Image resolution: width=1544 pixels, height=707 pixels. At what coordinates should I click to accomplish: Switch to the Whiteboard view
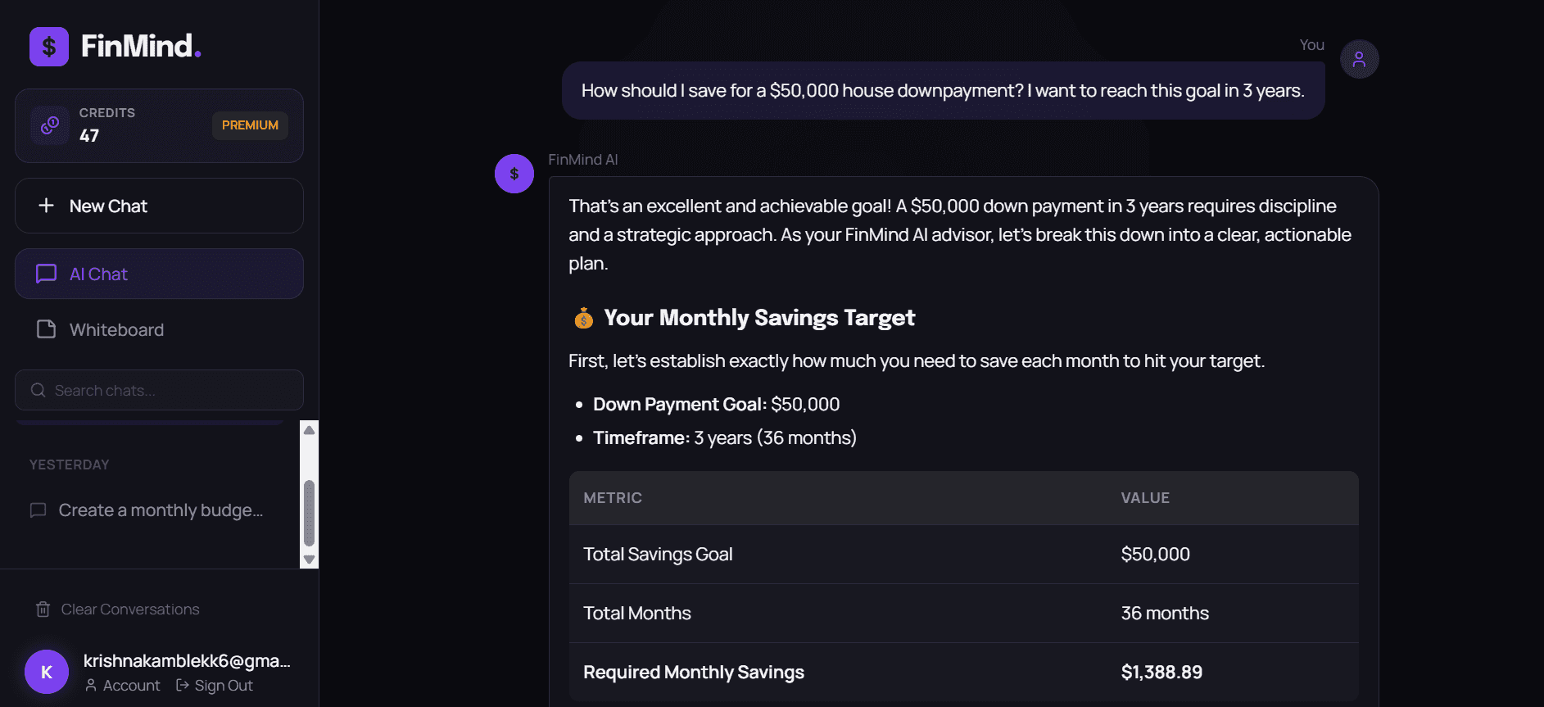159,329
